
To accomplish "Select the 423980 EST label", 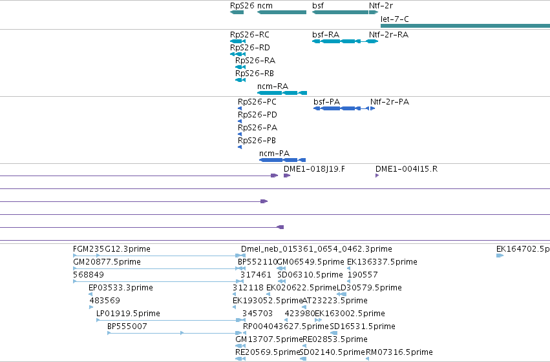I will (300, 314).
